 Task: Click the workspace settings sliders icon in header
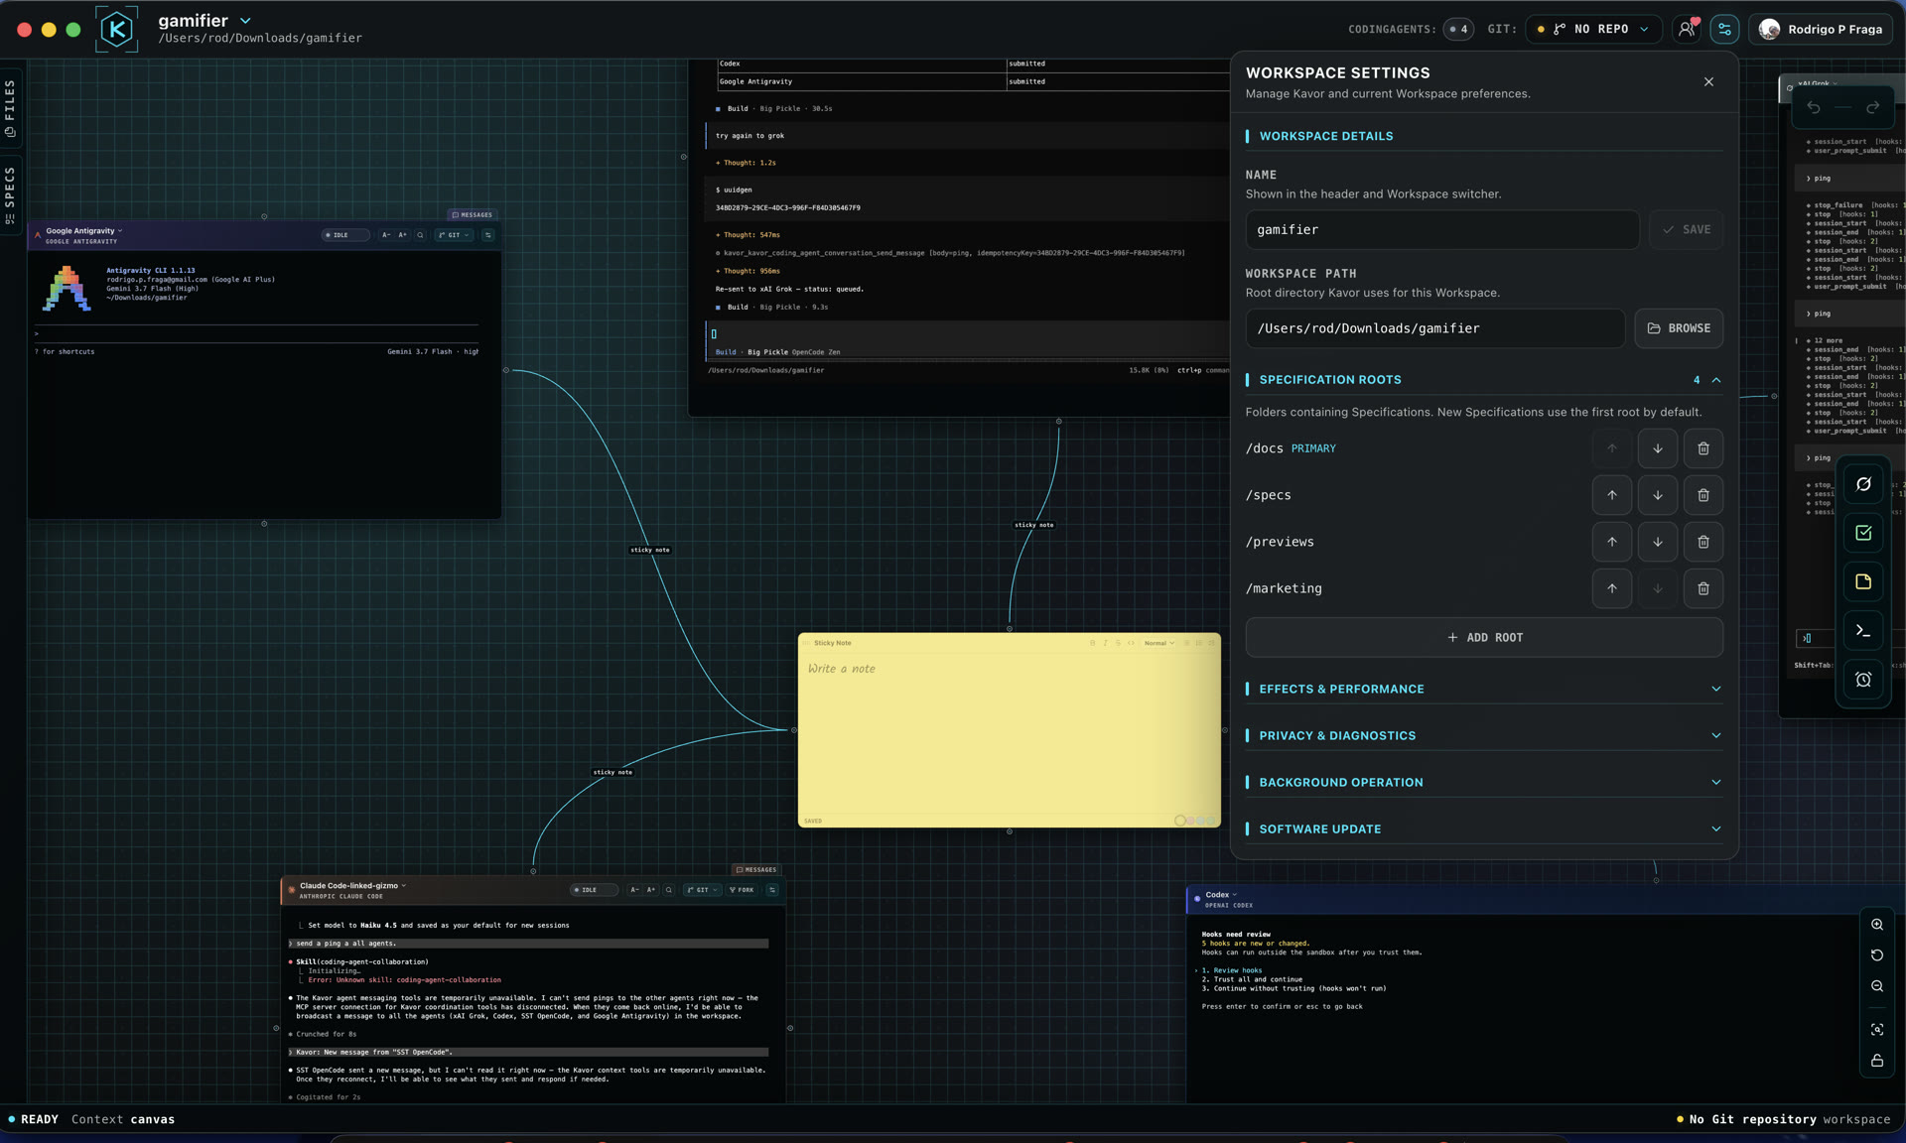pos(1724,29)
